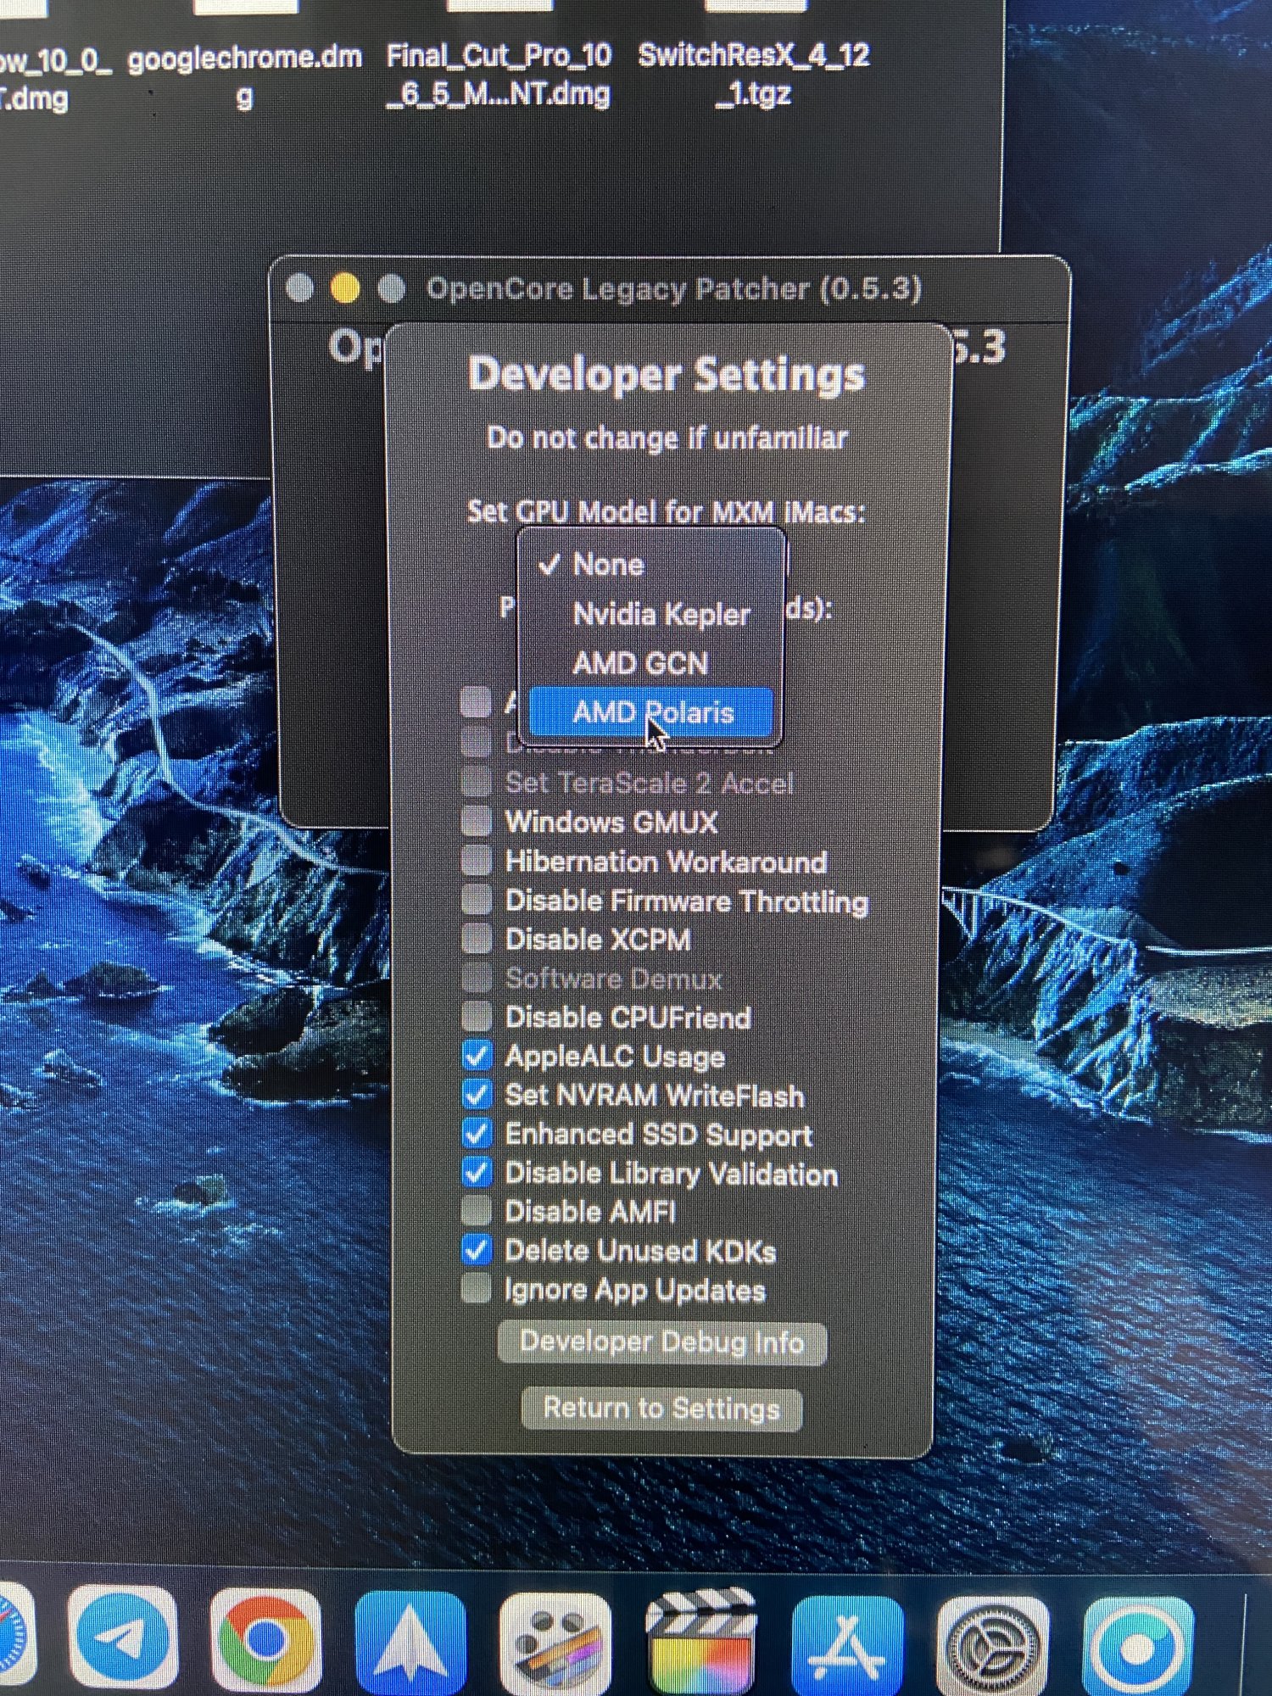Click the Developer Settings heading
Image resolution: width=1272 pixels, height=1696 pixels.
667,374
